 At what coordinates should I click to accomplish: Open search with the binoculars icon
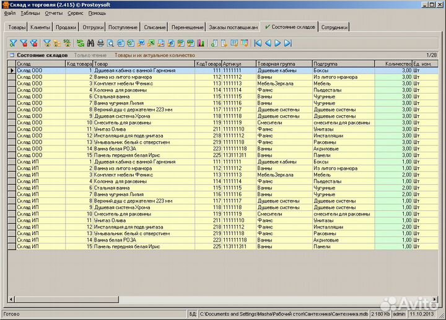point(90,43)
